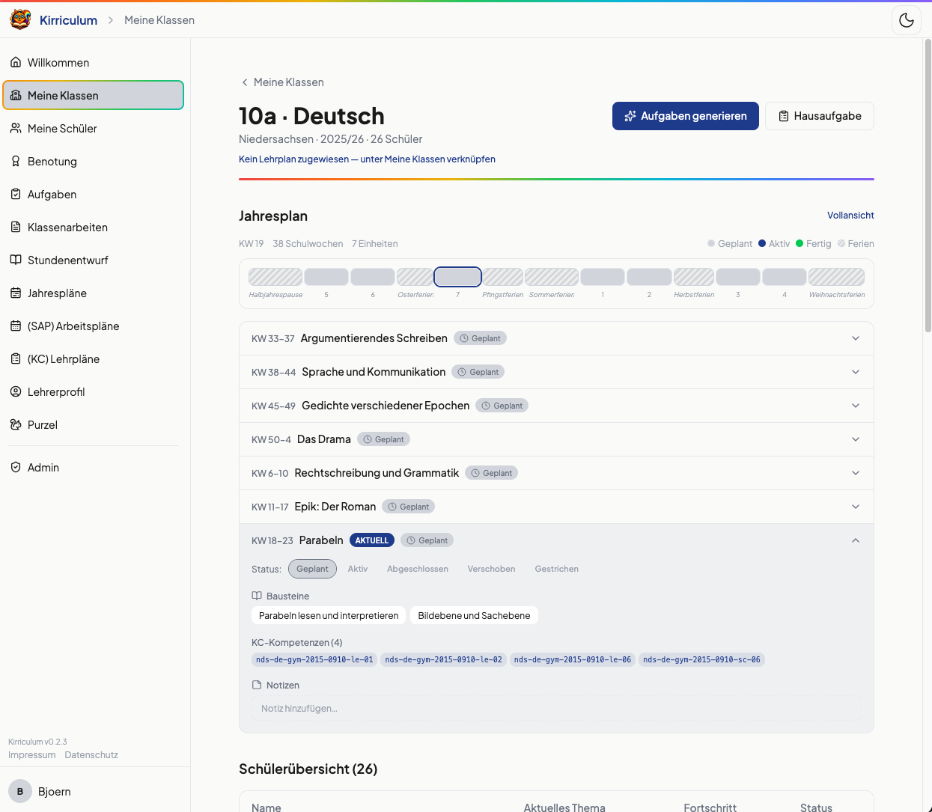Click the Notiz hinzufügen field
The image size is (932, 812).
coord(556,709)
